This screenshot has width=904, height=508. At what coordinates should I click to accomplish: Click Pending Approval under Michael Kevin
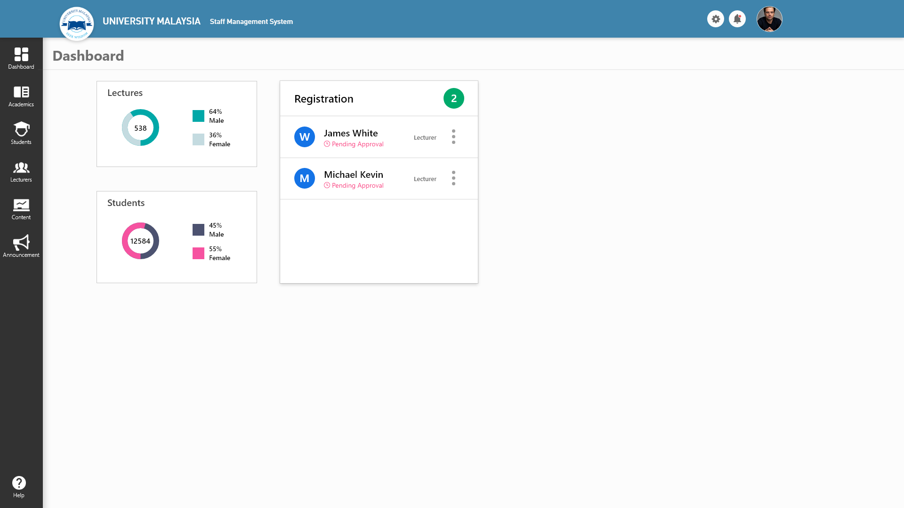pyautogui.click(x=354, y=185)
